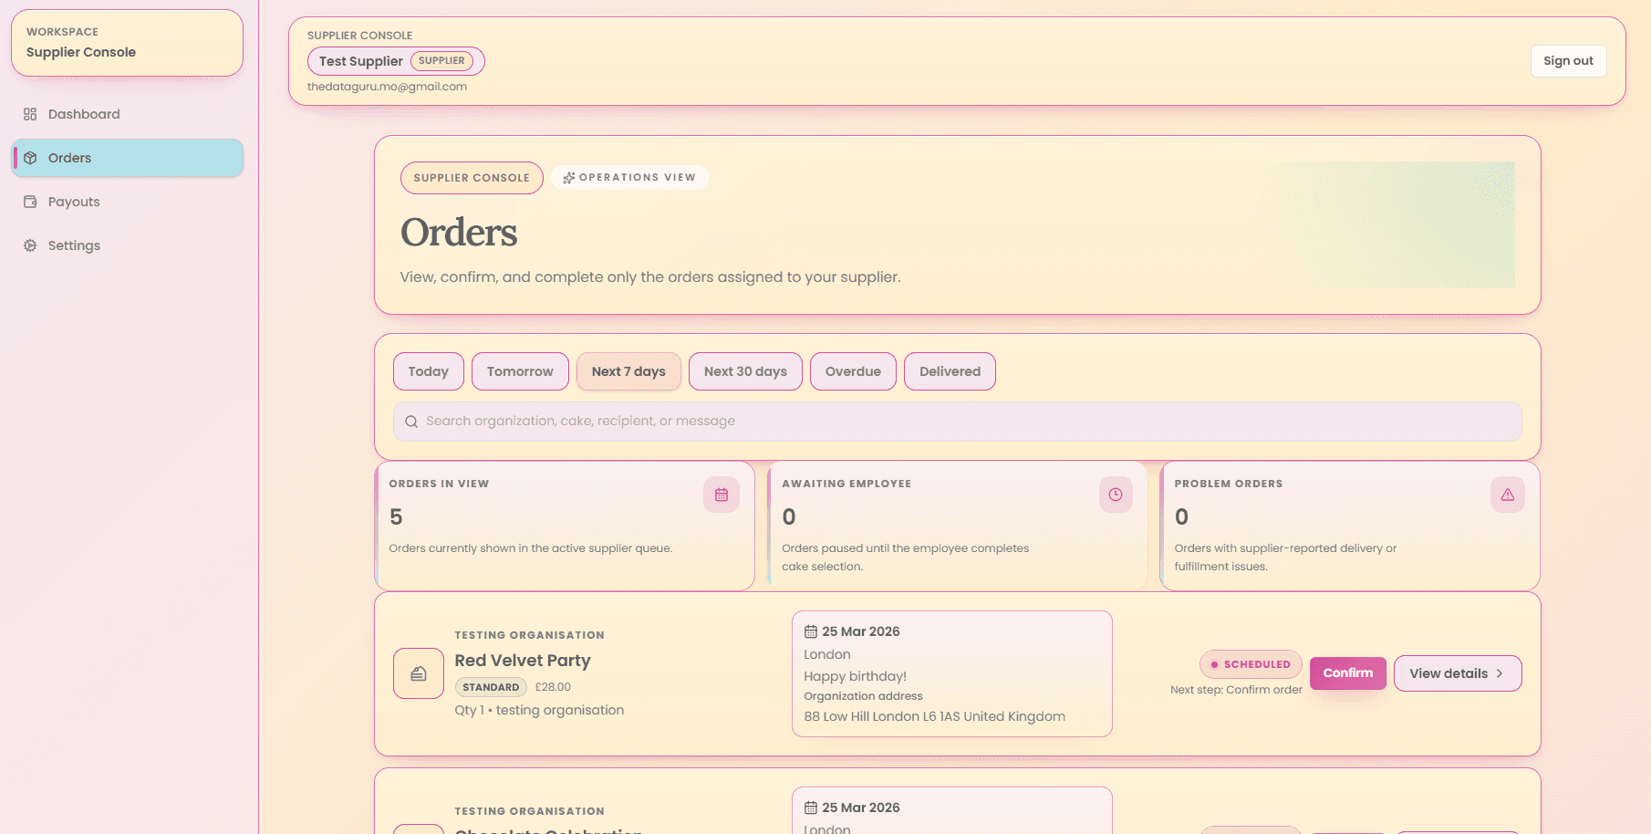Viewport: 1651px width, 834px height.
Task: Select the Today filter
Action: pos(428,371)
